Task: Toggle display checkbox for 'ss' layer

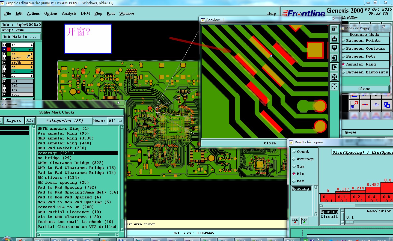Action: pyautogui.click(x=4, y=67)
